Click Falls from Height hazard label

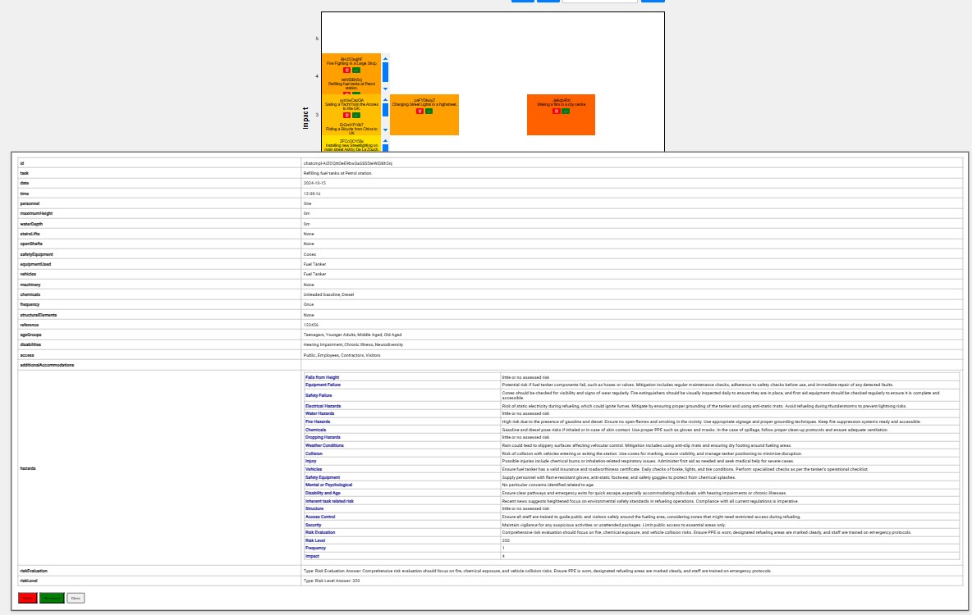click(323, 377)
